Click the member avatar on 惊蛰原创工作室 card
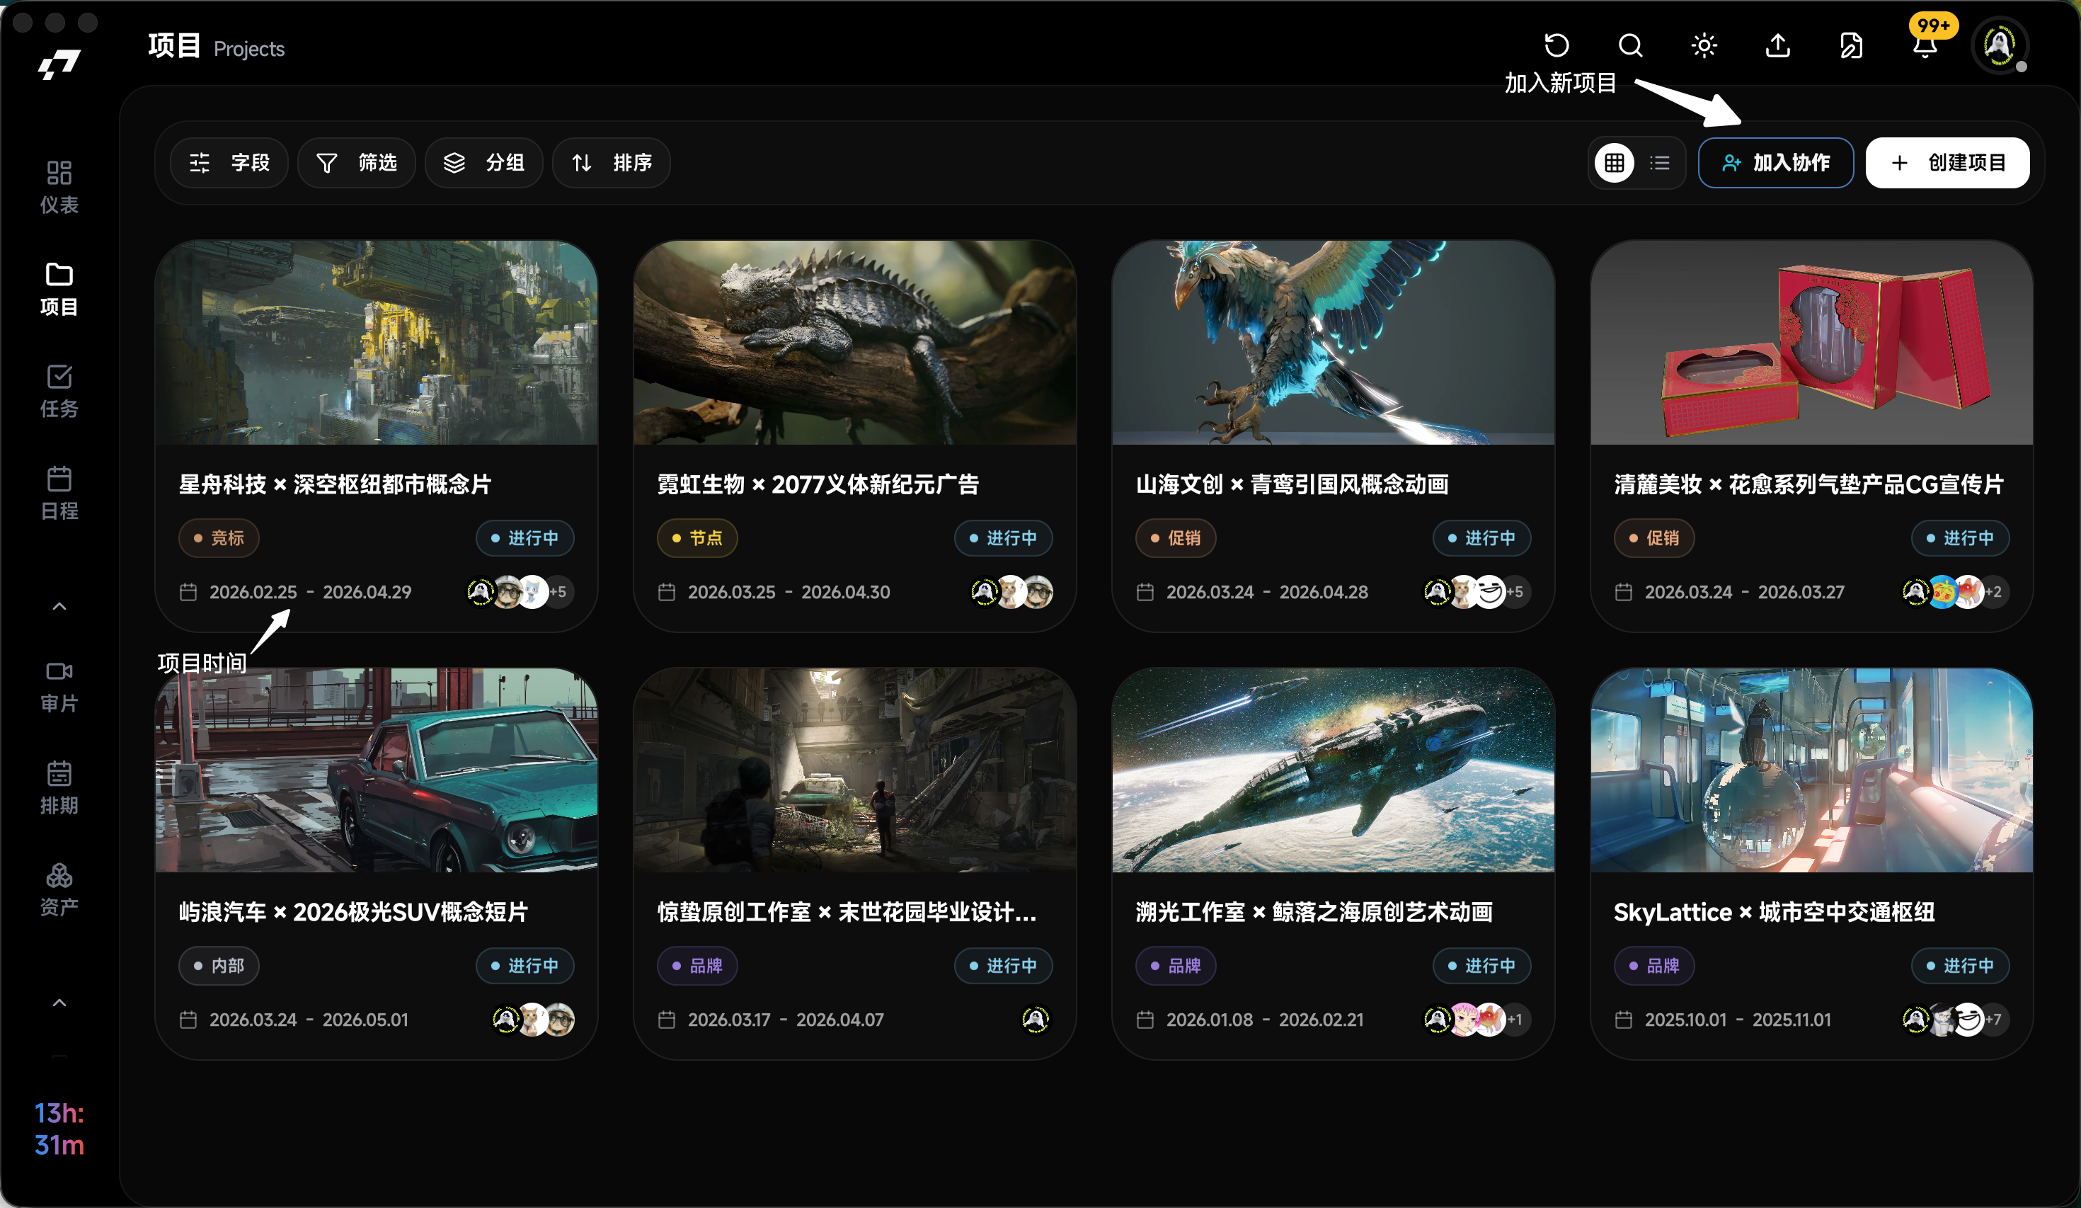Viewport: 2081px width, 1208px height. 1036,1020
